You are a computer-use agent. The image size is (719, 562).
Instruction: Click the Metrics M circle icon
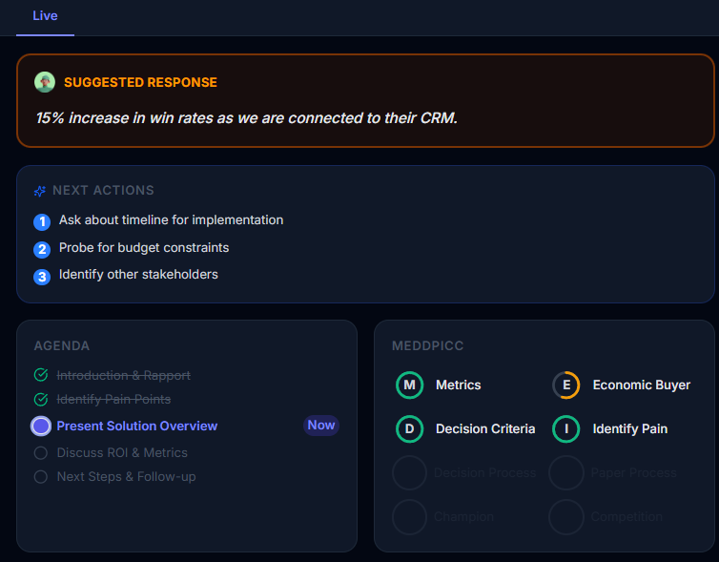(x=409, y=385)
